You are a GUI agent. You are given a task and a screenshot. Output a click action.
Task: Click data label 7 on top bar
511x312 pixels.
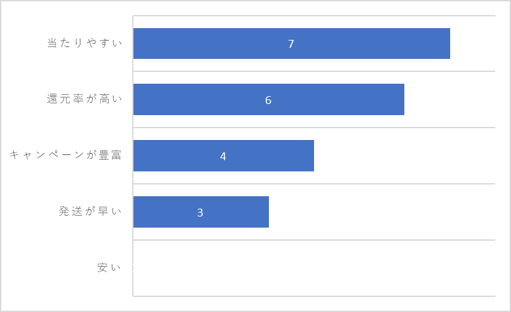pos(291,44)
